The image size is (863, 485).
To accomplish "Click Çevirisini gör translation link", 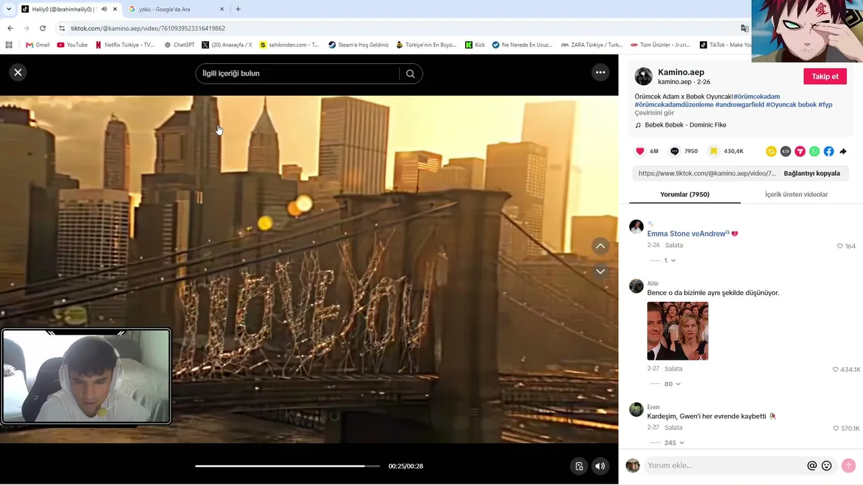I will [654, 113].
